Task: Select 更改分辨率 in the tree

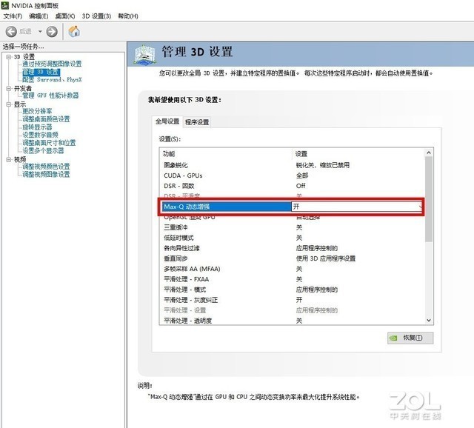Action: pos(37,111)
